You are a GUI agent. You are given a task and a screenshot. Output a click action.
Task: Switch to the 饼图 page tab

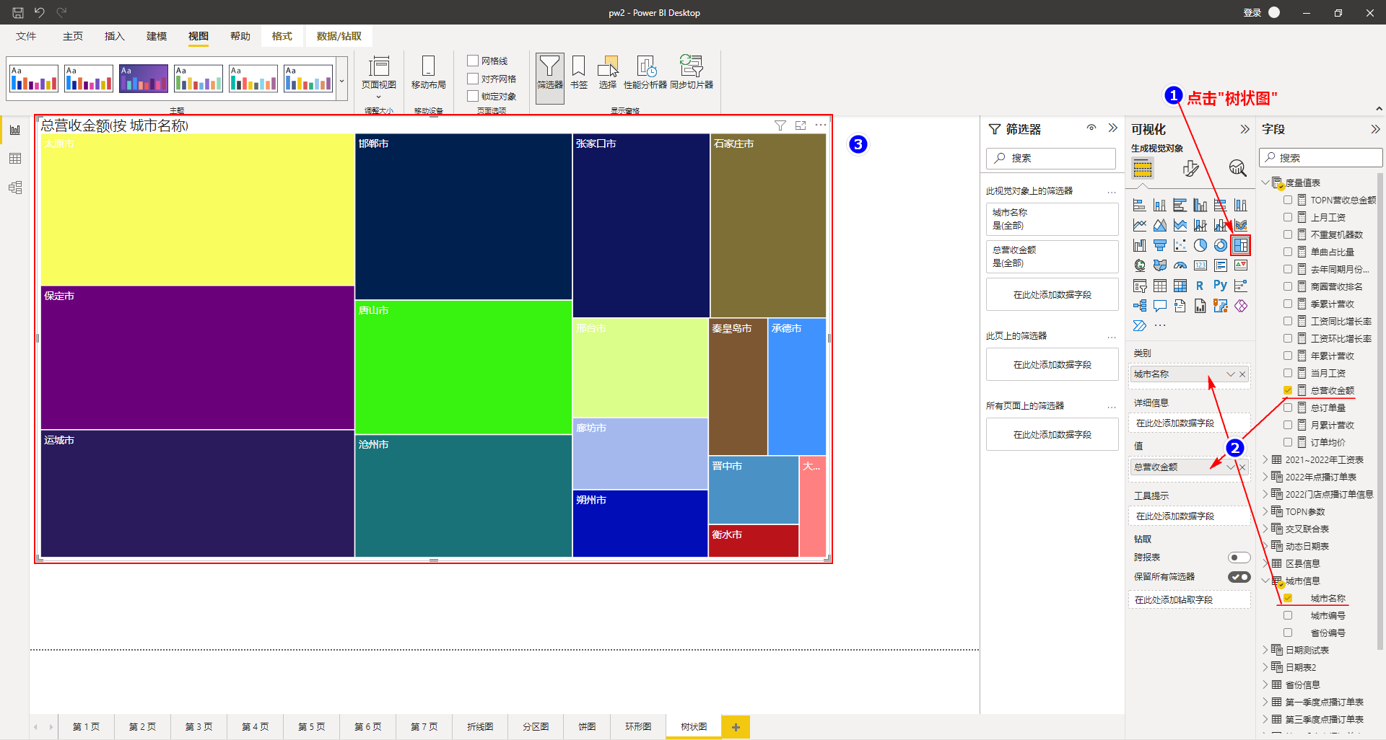tap(587, 727)
